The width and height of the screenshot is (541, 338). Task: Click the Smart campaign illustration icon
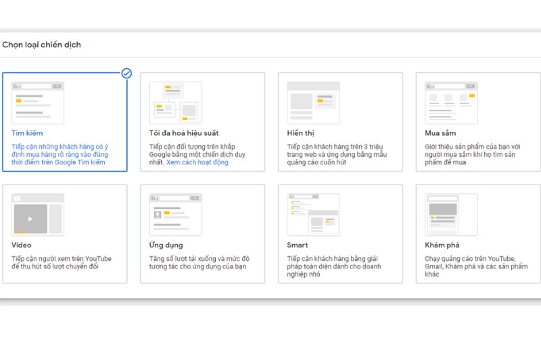click(x=313, y=214)
